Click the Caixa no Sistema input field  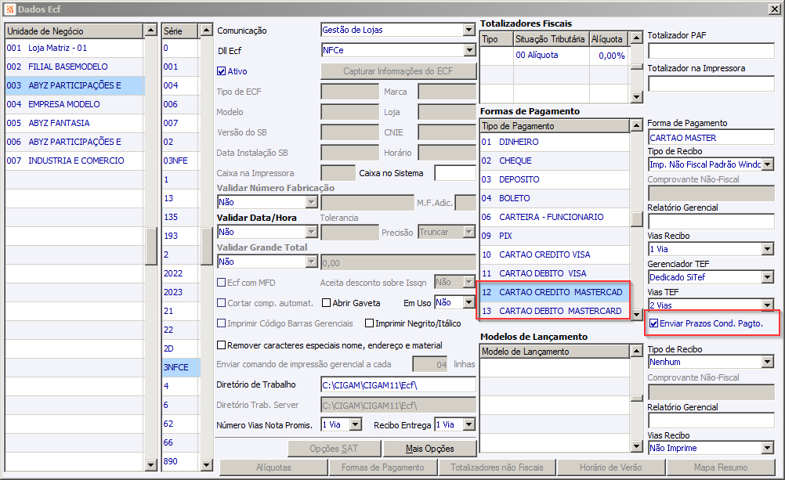[455, 173]
